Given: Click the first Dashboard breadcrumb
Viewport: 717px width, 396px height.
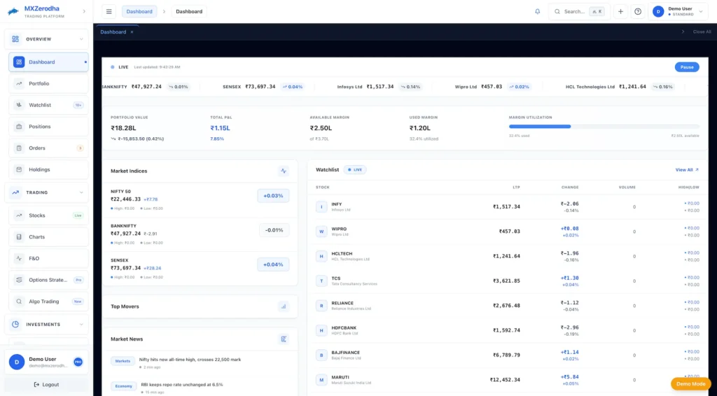Looking at the screenshot, I should pyautogui.click(x=139, y=11).
